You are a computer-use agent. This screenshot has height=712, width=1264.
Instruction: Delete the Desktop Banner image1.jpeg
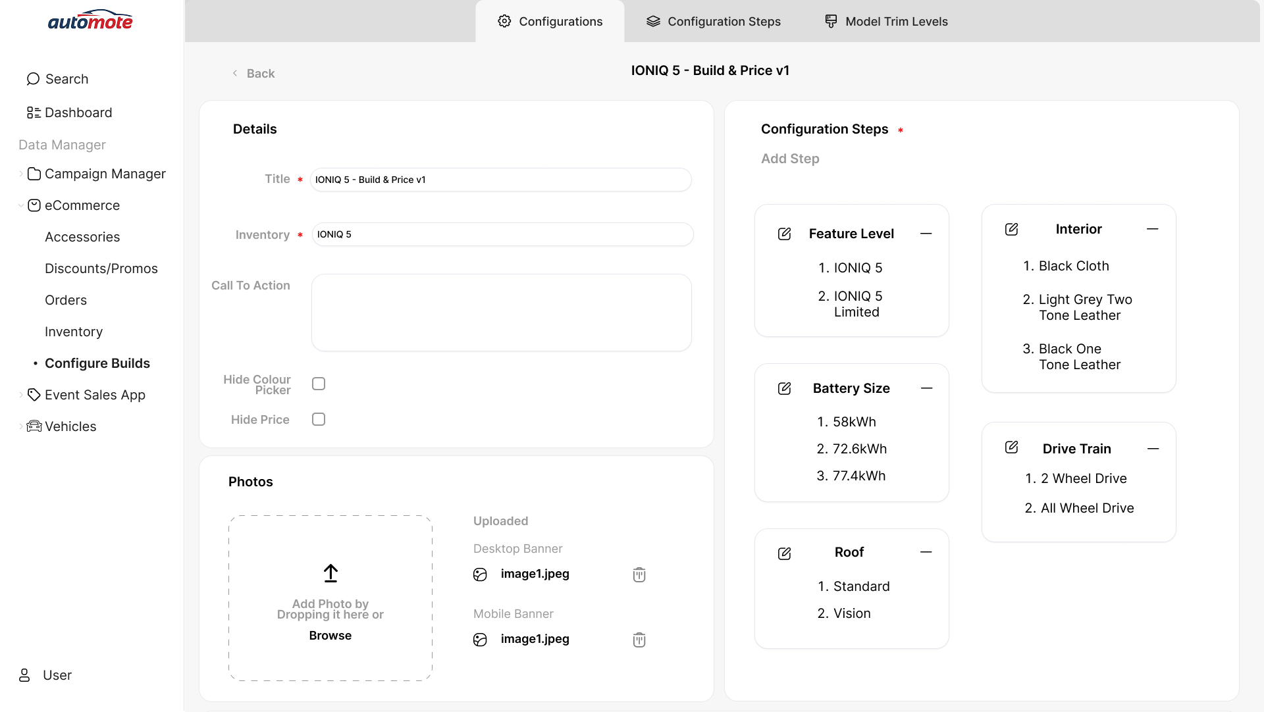[639, 574]
